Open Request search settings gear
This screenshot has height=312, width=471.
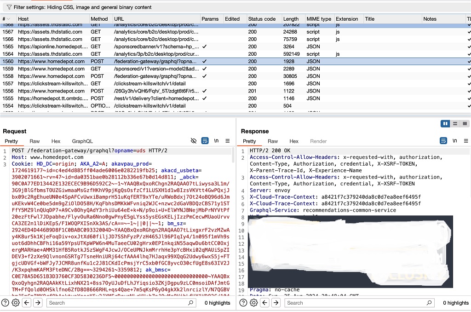click(x=16, y=303)
